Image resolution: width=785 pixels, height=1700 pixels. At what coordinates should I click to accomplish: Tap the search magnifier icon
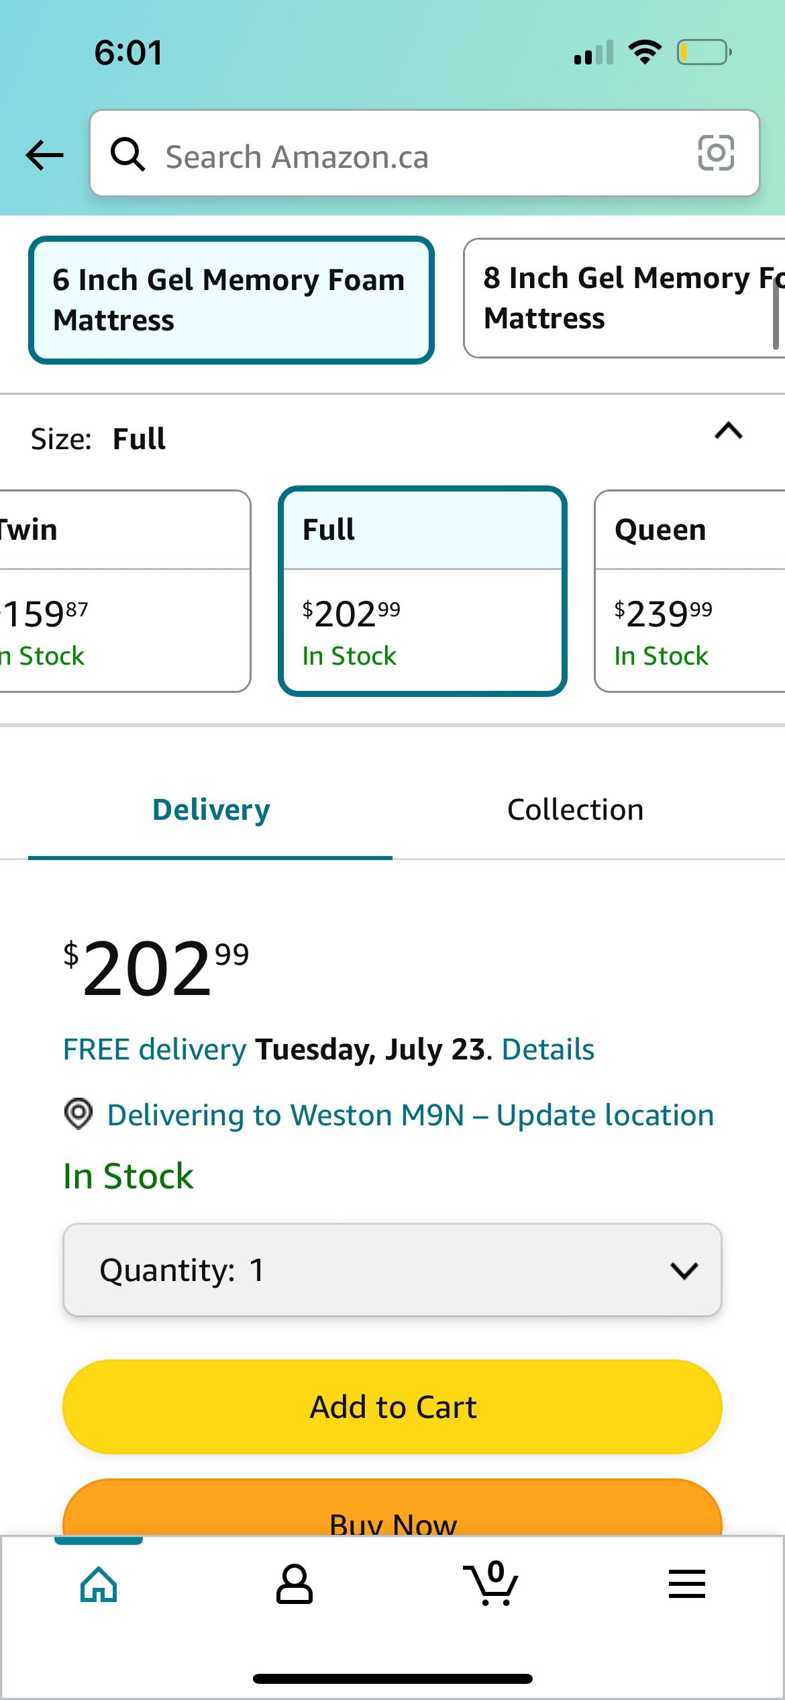tap(127, 154)
